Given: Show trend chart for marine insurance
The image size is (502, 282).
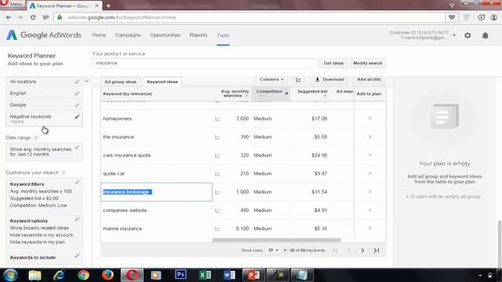Looking at the screenshot, I should (x=217, y=229).
